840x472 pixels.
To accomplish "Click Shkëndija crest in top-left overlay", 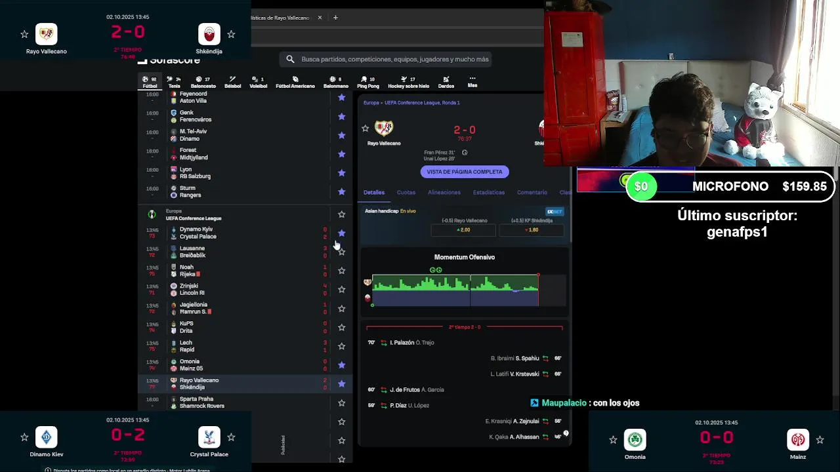I will point(209,34).
